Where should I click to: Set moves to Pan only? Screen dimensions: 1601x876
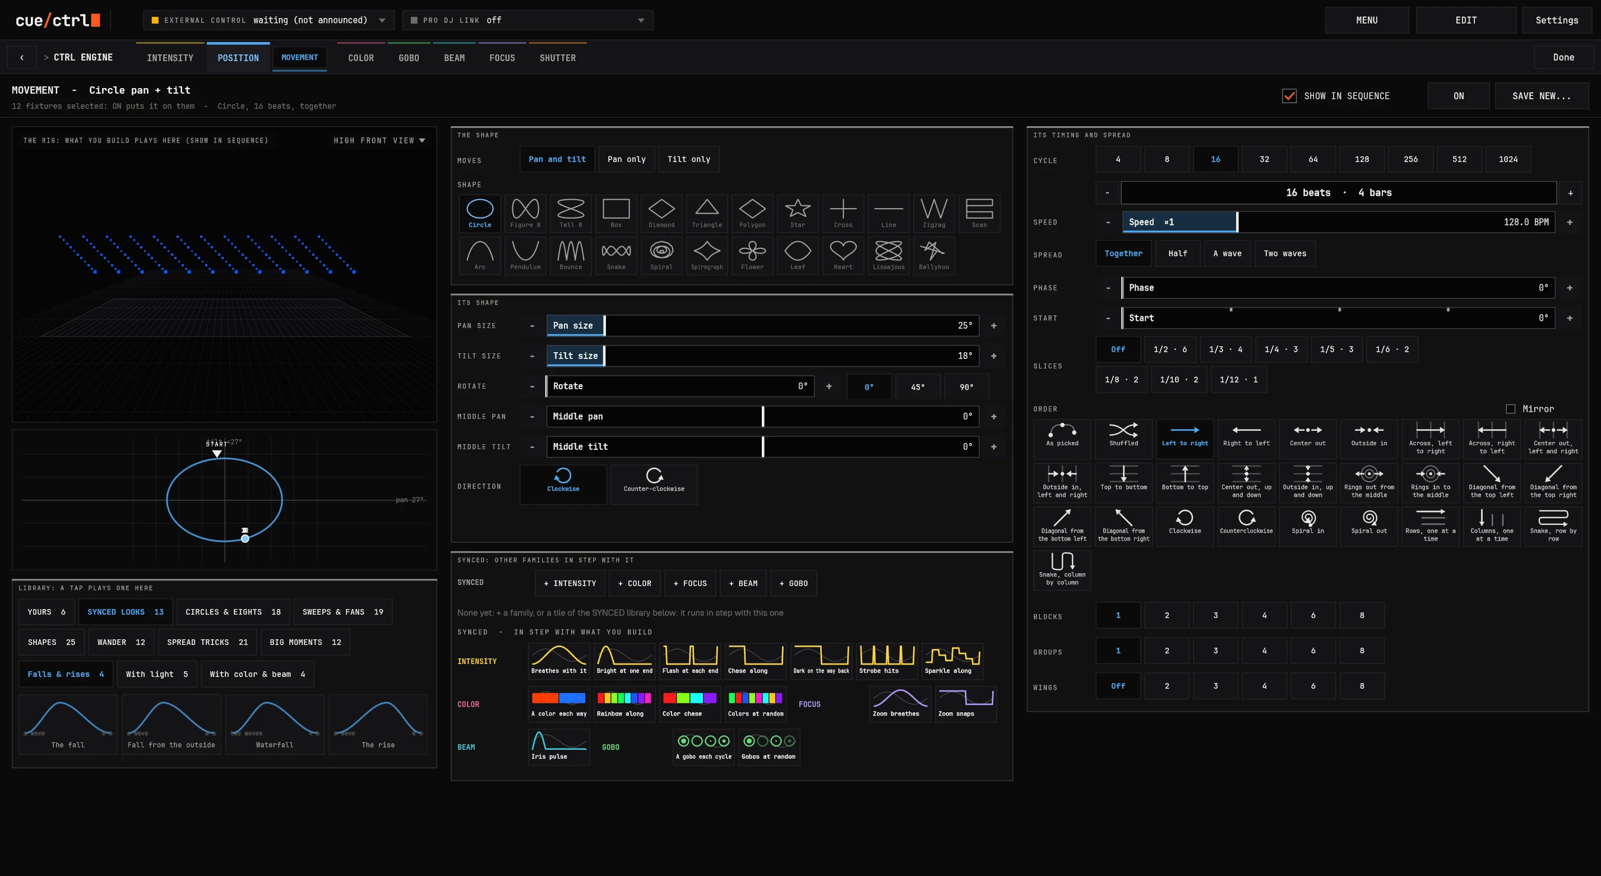(x=626, y=159)
